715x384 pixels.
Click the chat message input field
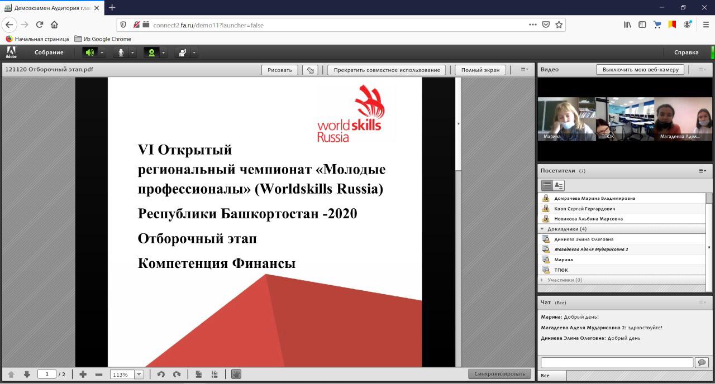pos(617,363)
